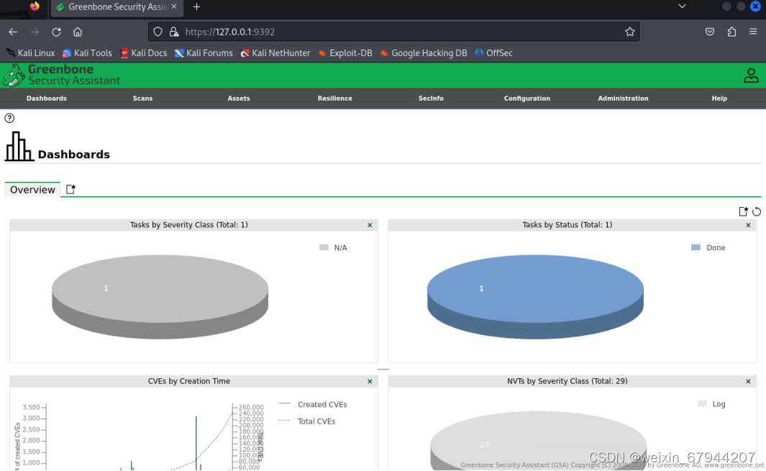Open the Assets menu
Viewport: 766px width, 471px height.
[238, 99]
